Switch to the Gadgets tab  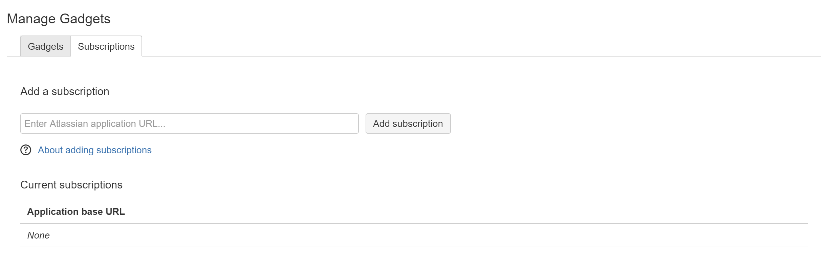46,46
